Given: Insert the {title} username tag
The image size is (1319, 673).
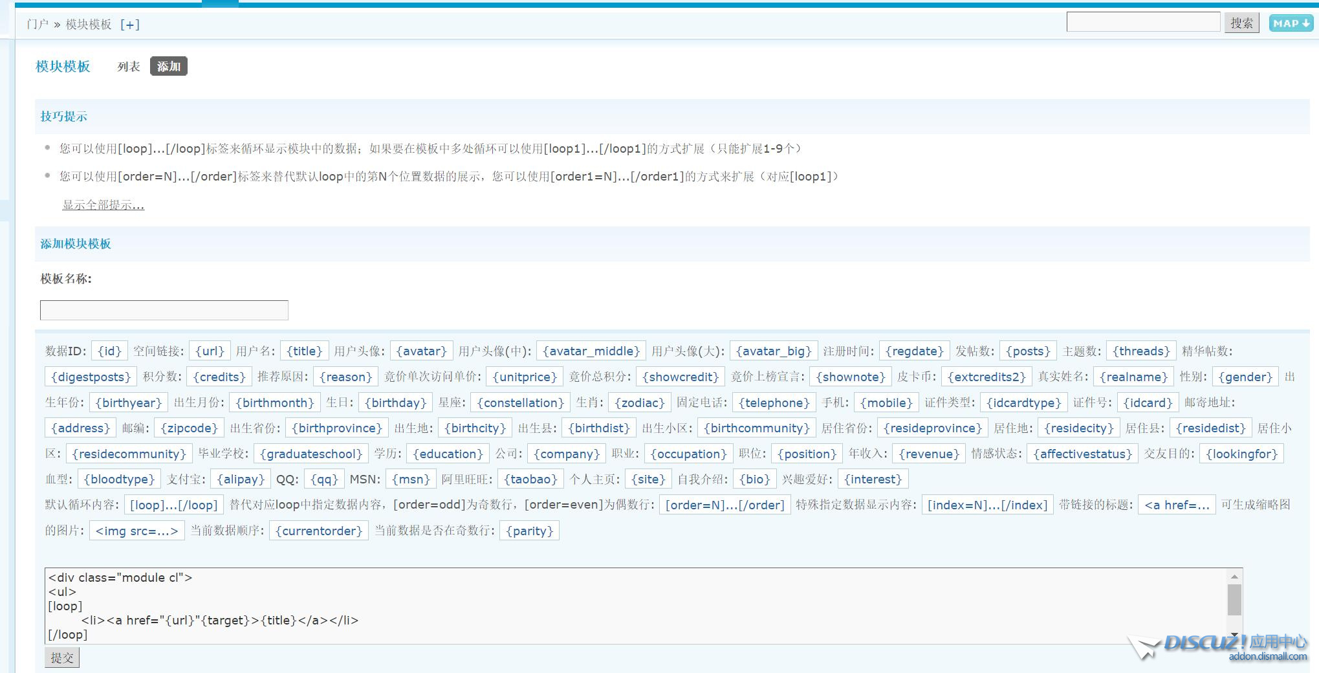Looking at the screenshot, I should point(304,351).
